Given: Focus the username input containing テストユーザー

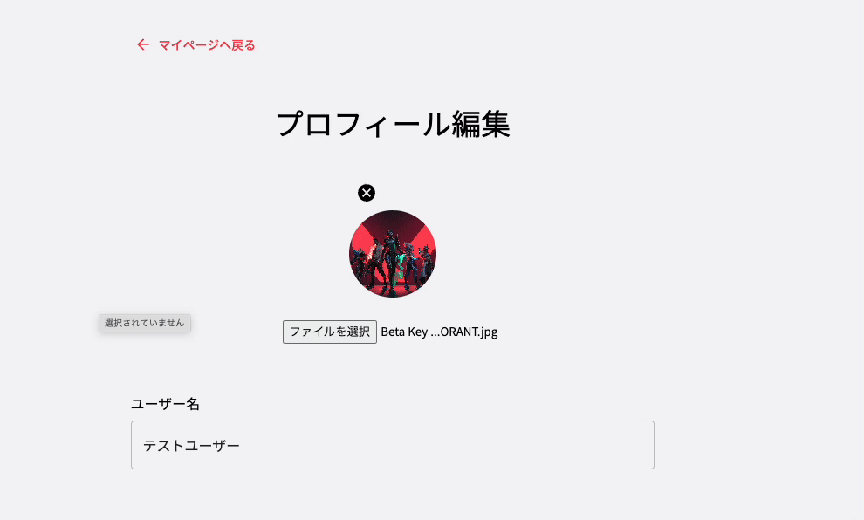Looking at the screenshot, I should [x=392, y=445].
